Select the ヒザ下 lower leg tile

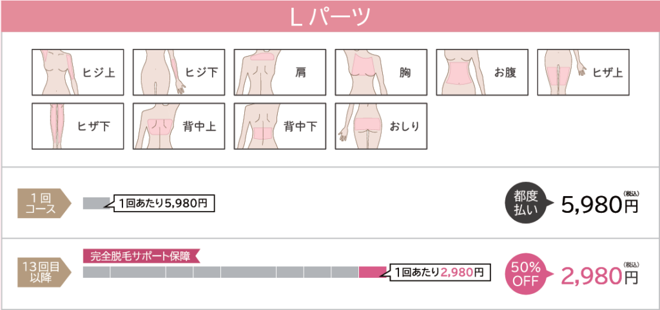pyautogui.click(x=78, y=126)
